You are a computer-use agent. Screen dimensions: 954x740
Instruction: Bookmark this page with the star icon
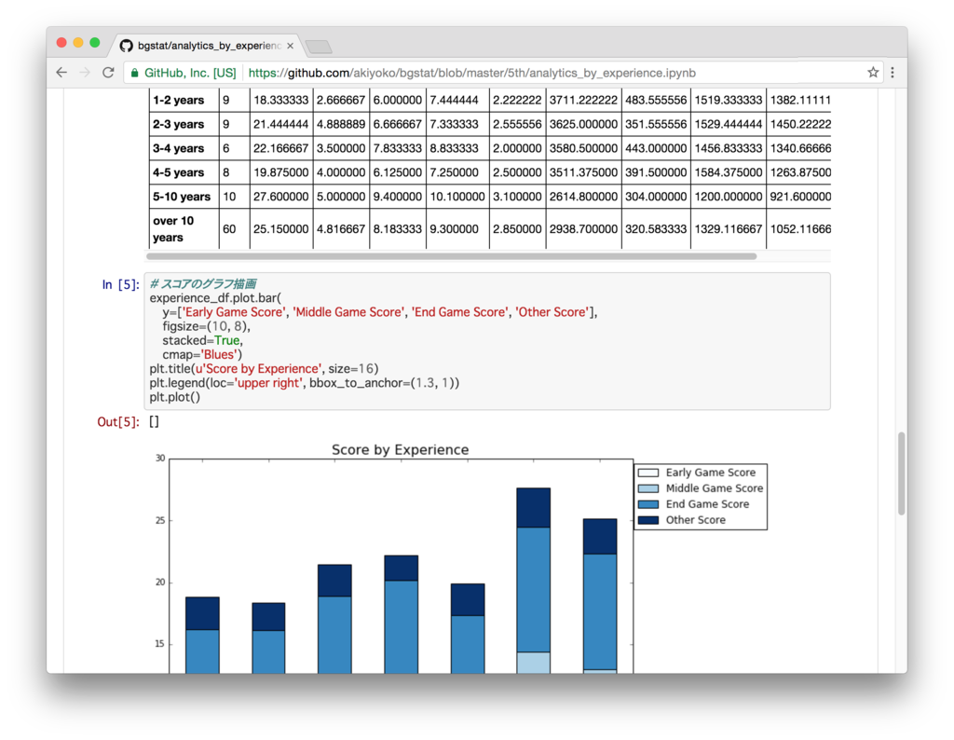point(873,73)
